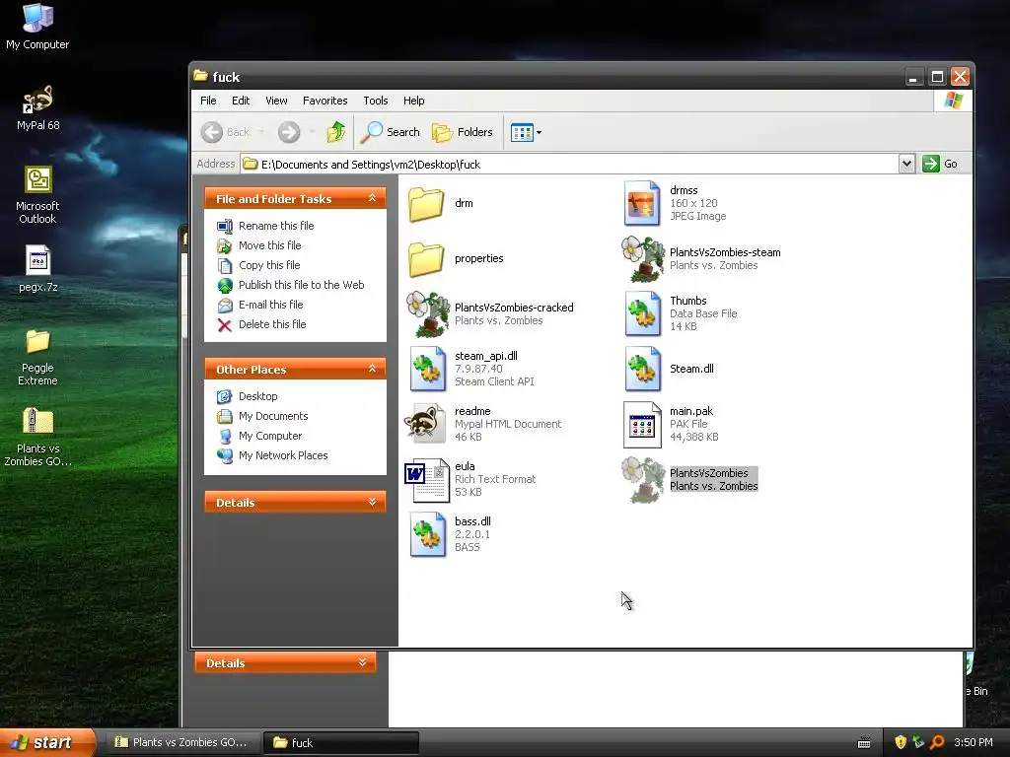
Task: Open Back history dropdown arrow
Action: [x=261, y=133]
